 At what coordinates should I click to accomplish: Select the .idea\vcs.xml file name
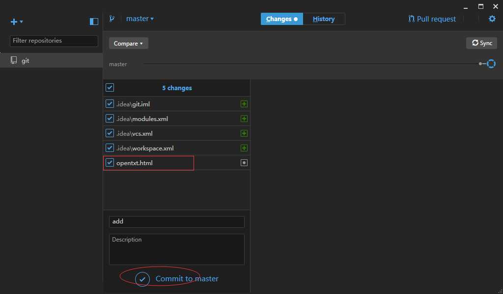[135, 133]
